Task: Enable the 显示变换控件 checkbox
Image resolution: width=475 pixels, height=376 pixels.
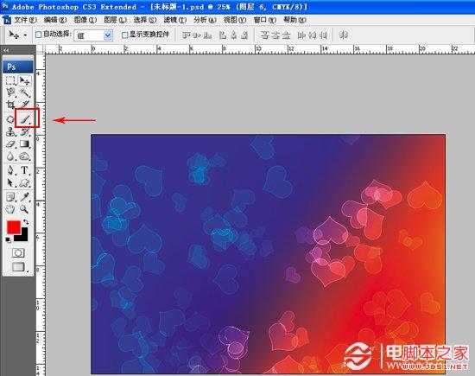Action: [x=124, y=35]
